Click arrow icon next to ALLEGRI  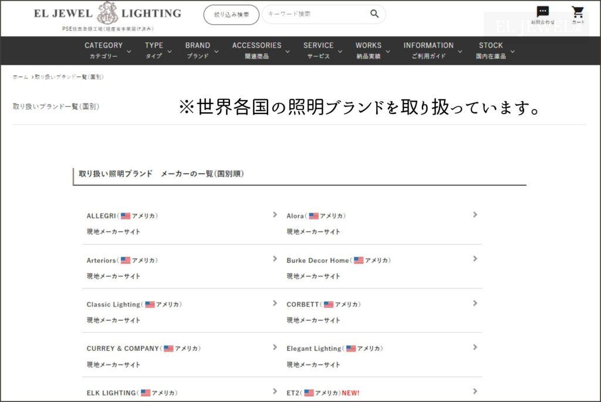tap(274, 215)
